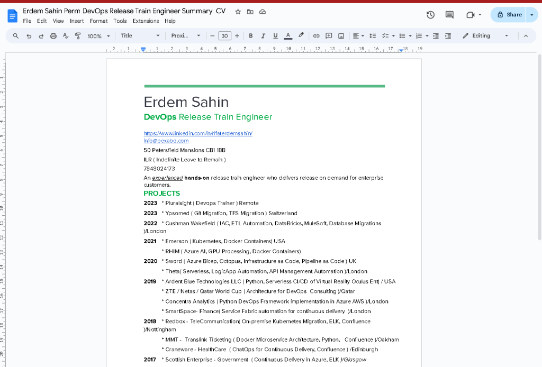
Task: Open the Extensions menu
Action: [146, 21]
